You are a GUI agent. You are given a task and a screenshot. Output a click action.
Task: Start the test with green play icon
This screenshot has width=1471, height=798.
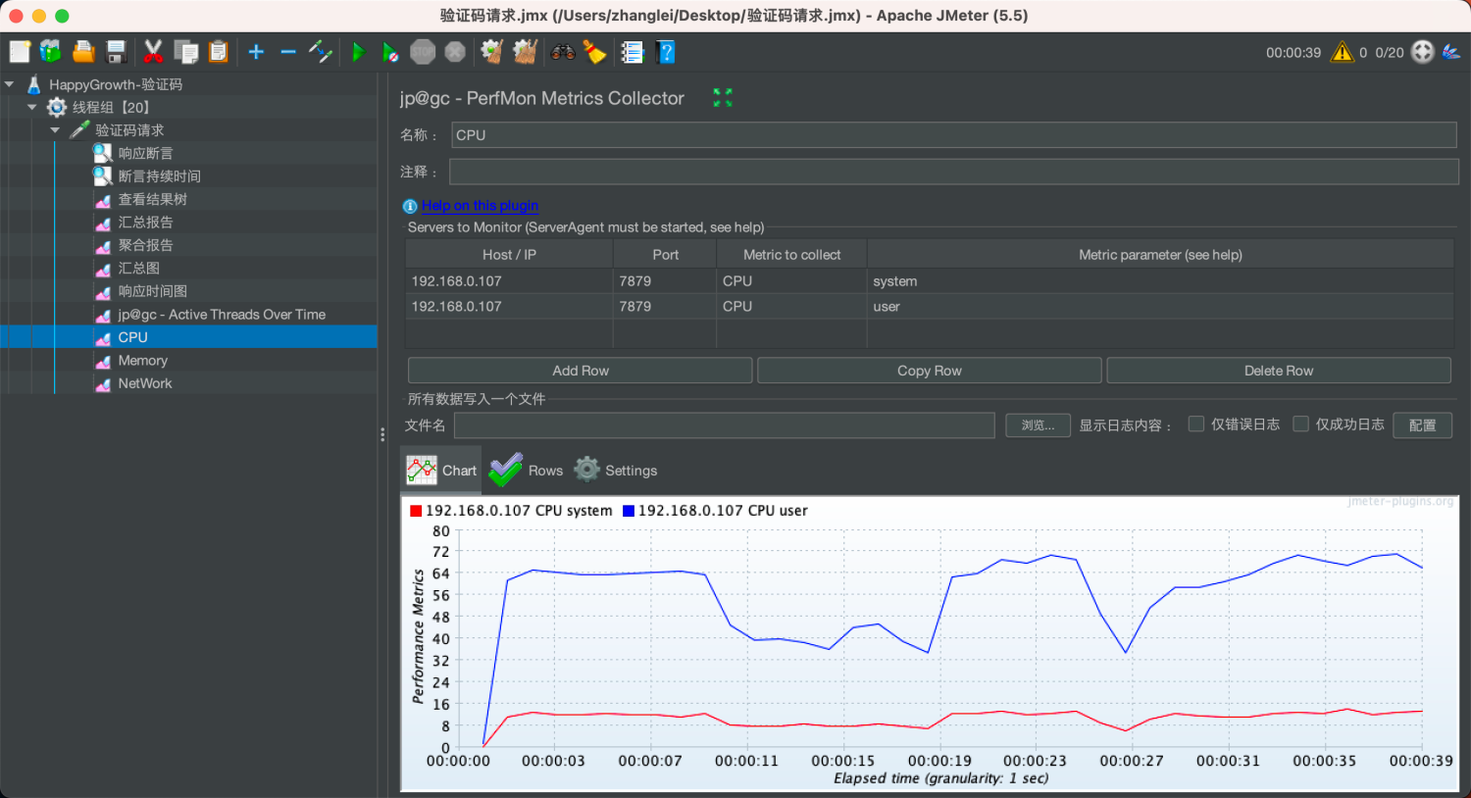tap(358, 52)
